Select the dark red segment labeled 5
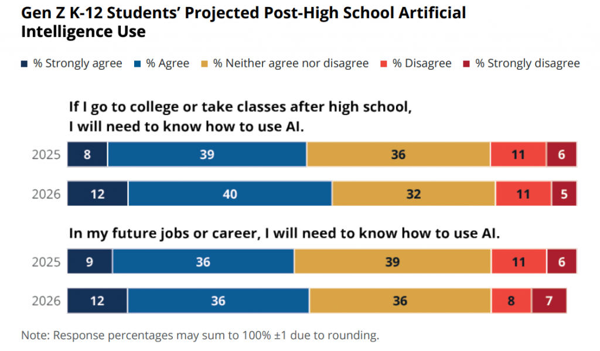The height and width of the screenshot is (351, 600). (x=564, y=193)
